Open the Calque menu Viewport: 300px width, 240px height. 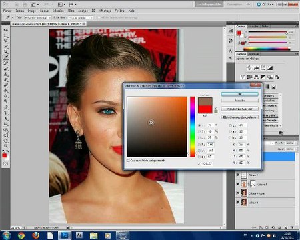tap(44, 11)
